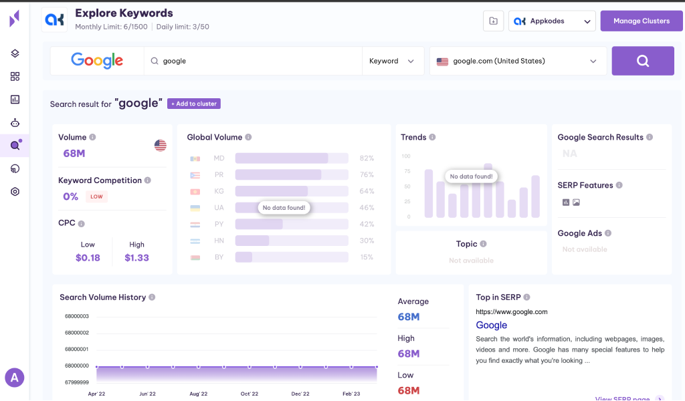Image resolution: width=685 pixels, height=401 pixels.
Task: Click the BY global volume bar
Action: (292, 257)
